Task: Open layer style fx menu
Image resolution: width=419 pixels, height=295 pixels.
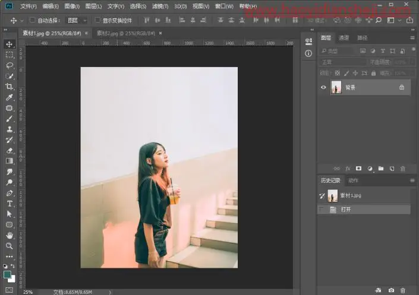Action: point(348,169)
